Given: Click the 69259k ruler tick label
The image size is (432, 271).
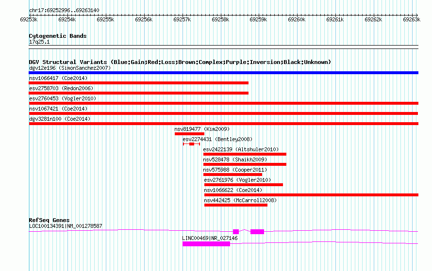Looking at the screenshot, I should (x=258, y=19).
